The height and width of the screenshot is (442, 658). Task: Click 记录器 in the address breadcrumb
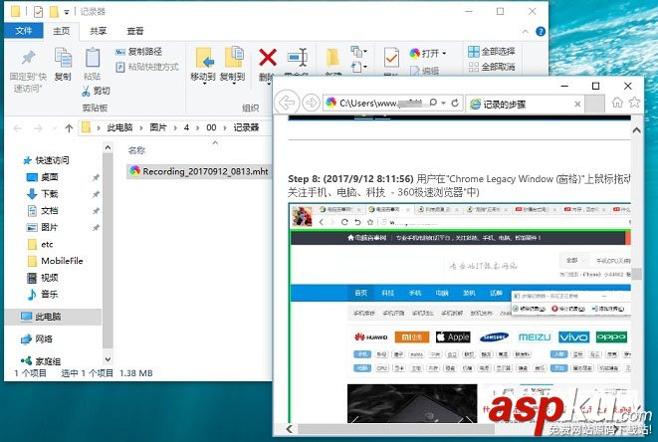246,127
